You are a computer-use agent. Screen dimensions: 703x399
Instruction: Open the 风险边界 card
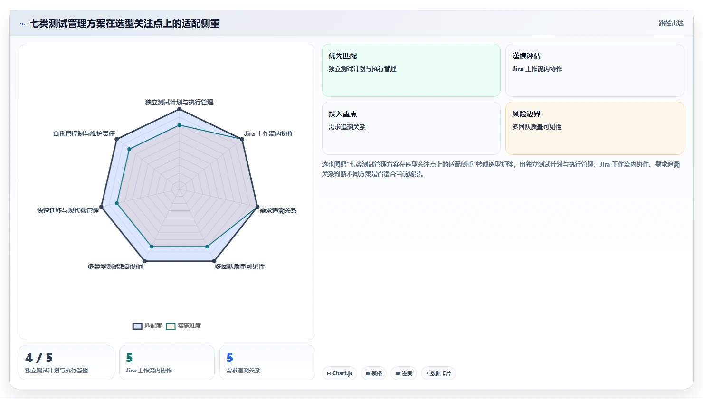pos(595,128)
